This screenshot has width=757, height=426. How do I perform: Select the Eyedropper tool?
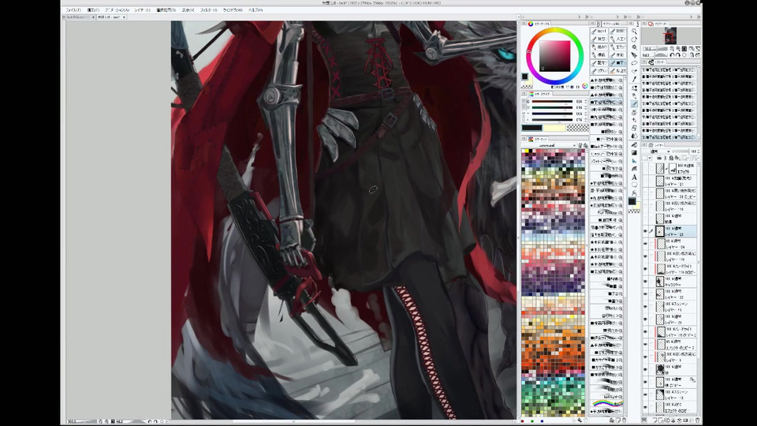(634, 79)
